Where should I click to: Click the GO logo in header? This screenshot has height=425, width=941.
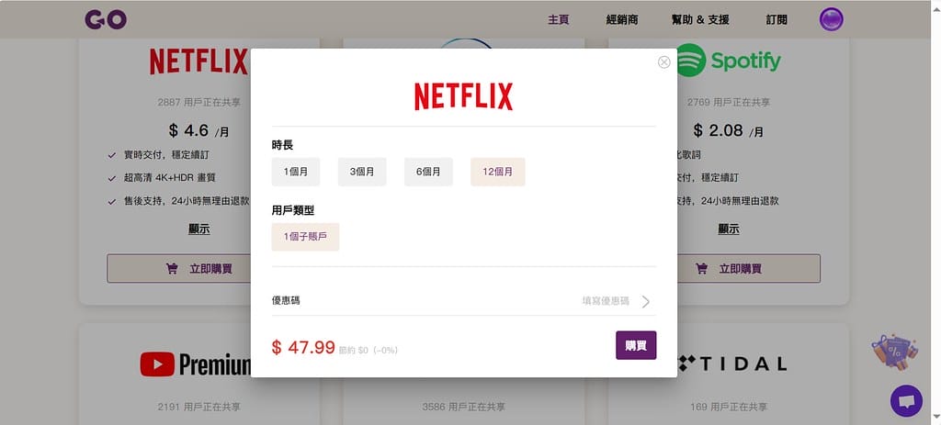pos(105,19)
